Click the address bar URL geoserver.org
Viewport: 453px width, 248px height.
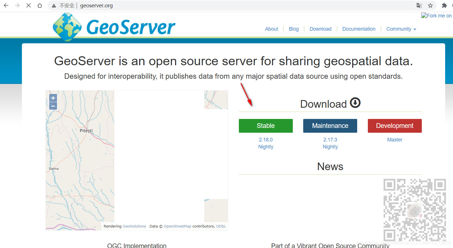(x=96, y=6)
